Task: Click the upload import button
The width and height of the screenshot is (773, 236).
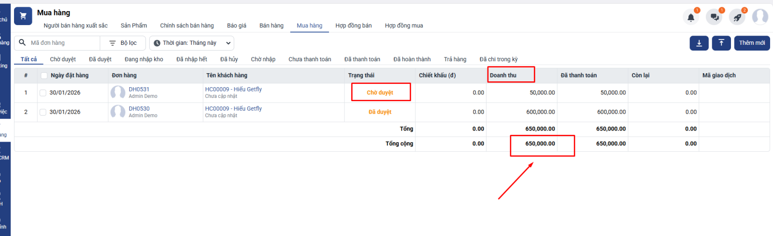Action: (721, 43)
